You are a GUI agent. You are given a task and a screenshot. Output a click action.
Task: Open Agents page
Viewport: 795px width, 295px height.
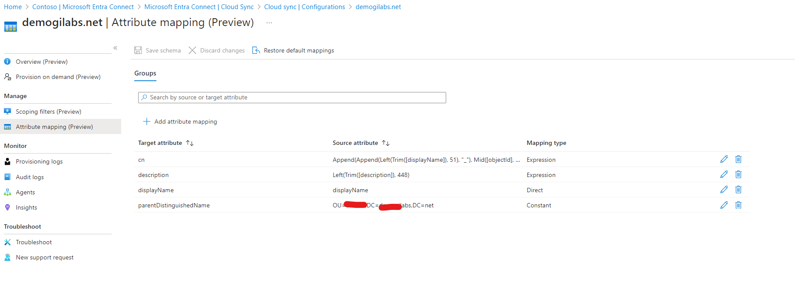tap(25, 192)
